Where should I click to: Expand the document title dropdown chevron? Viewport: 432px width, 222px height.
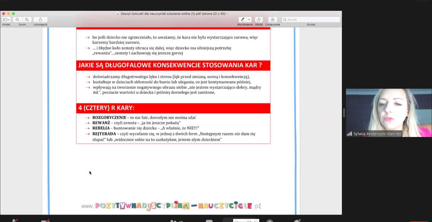[x=228, y=14]
